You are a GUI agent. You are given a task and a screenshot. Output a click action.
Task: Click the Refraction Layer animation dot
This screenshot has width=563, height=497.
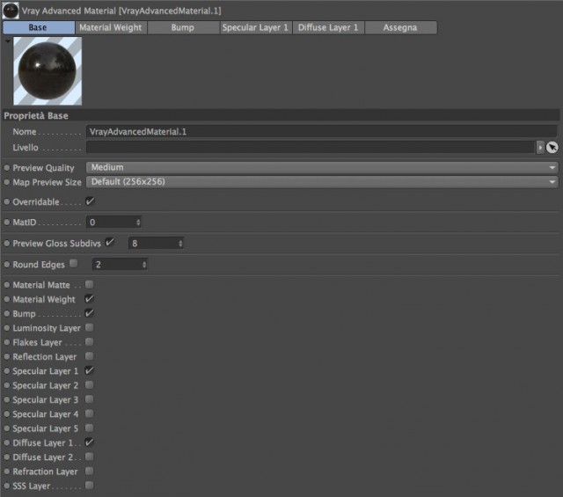pos(7,471)
